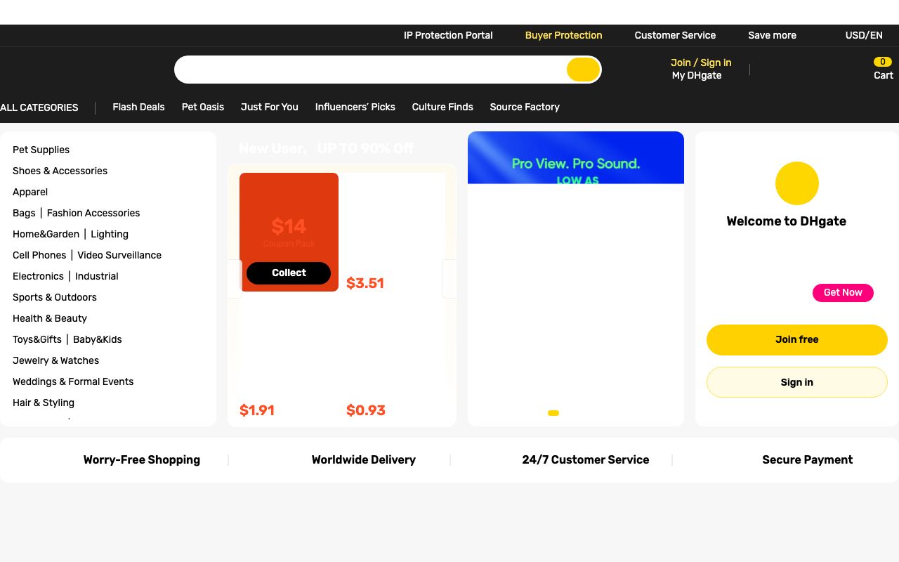The width and height of the screenshot is (899, 562).
Task: Click the Worry-Free Shopping label
Action: pos(142,460)
